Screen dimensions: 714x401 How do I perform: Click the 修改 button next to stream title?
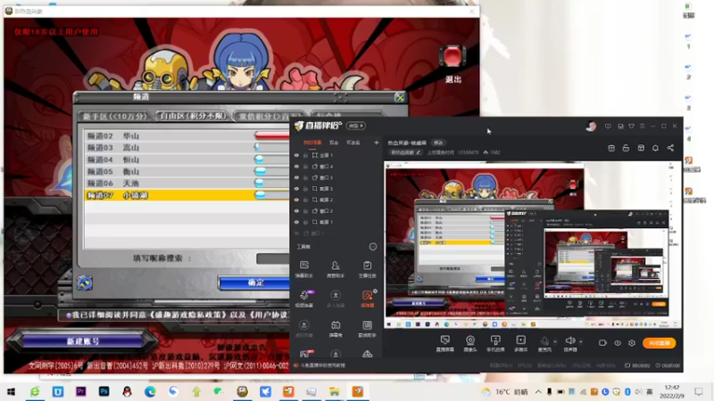(x=438, y=143)
